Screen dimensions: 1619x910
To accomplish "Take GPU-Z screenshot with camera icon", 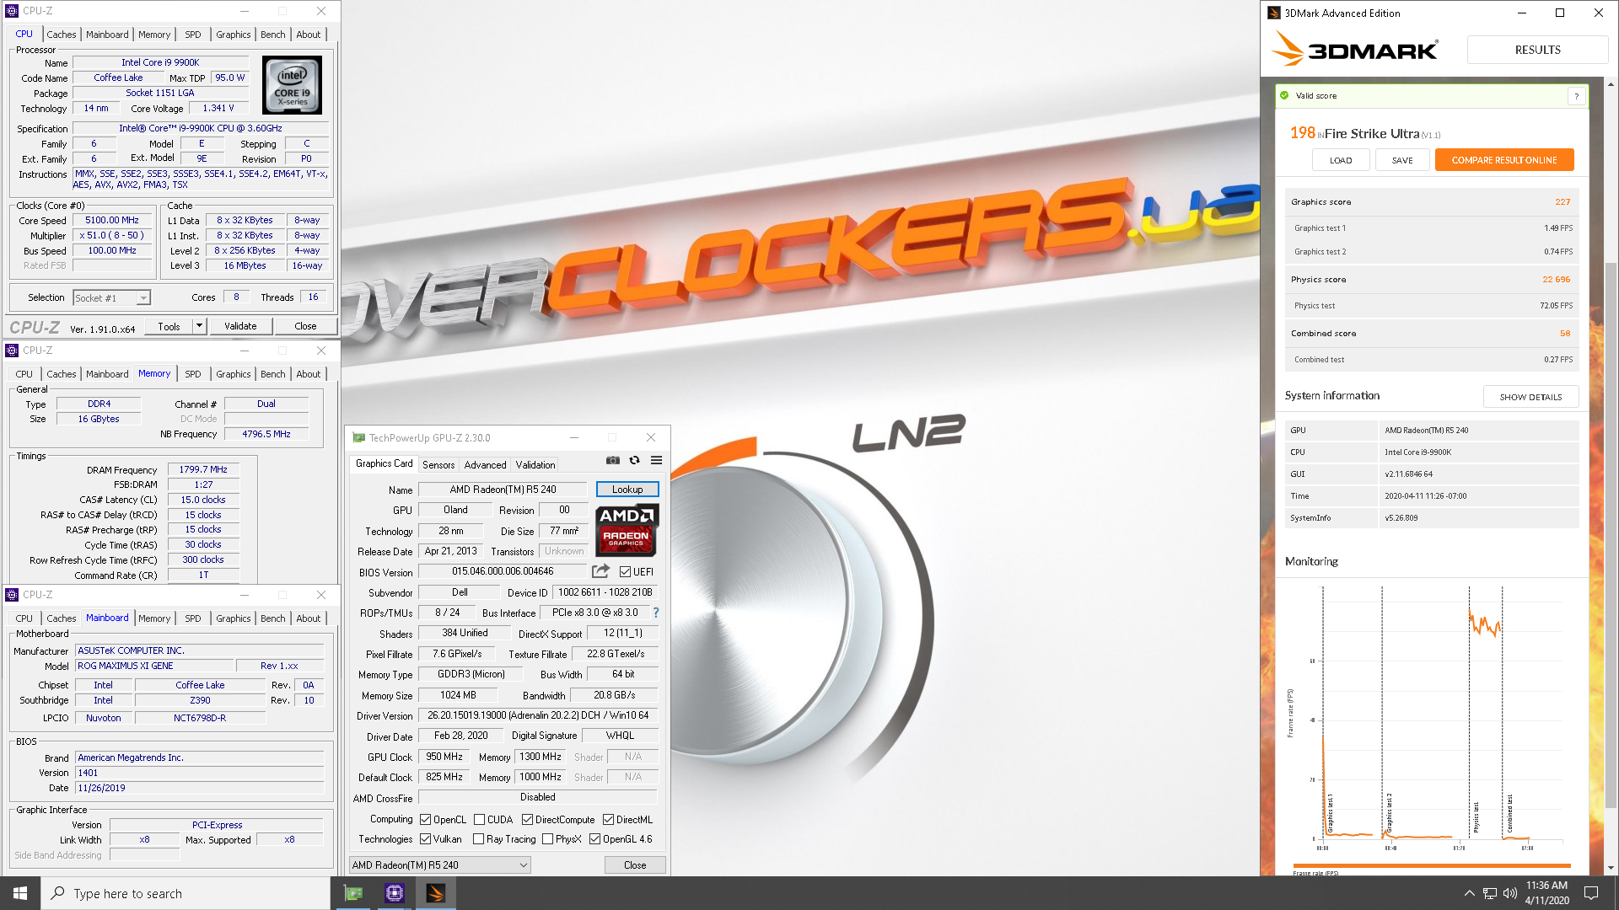I will (613, 460).
